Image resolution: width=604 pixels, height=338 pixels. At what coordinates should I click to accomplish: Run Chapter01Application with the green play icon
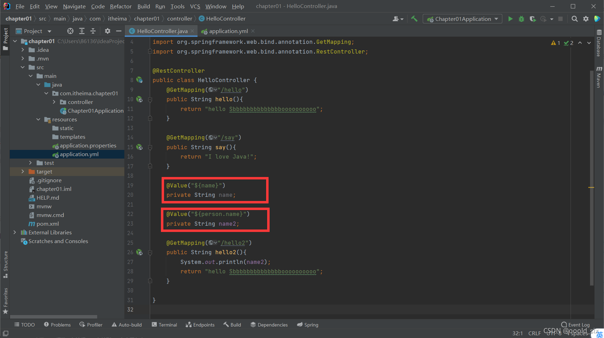[510, 19]
